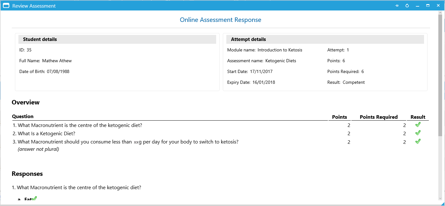Click the (answer not plural) note
The height and width of the screenshot is (206, 445).
tap(38, 149)
